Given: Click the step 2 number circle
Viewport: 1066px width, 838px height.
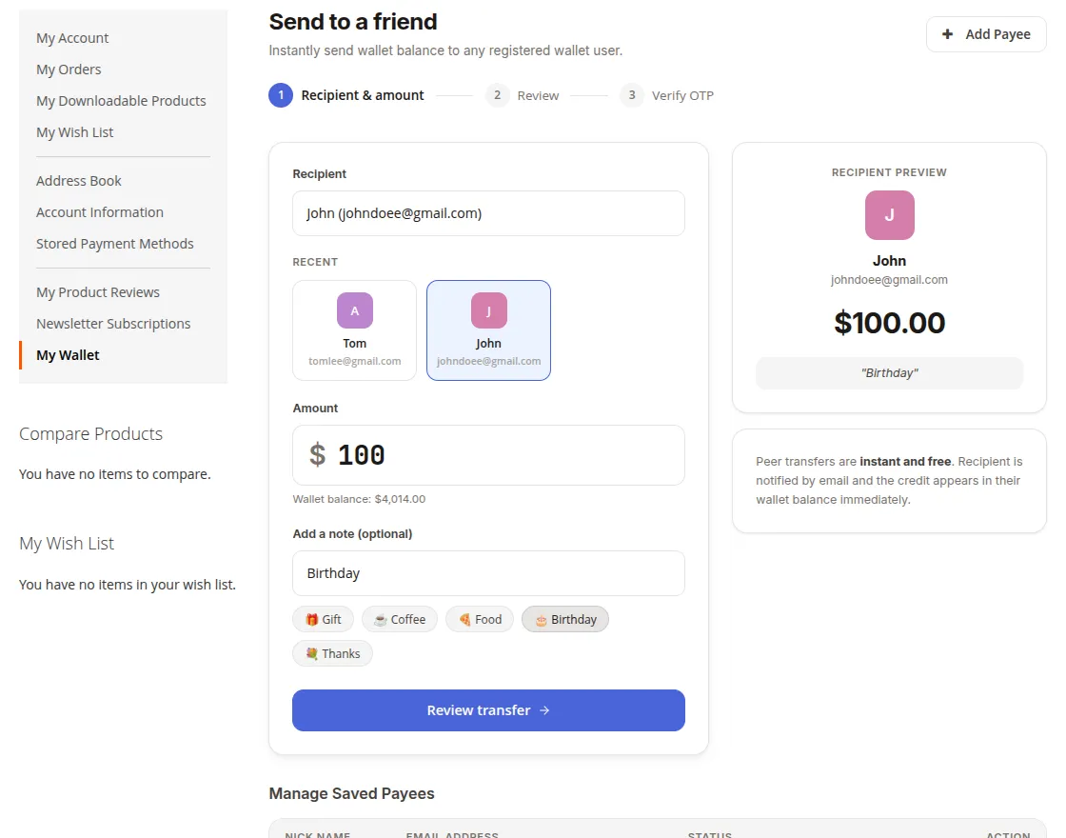Looking at the screenshot, I should click(x=498, y=95).
